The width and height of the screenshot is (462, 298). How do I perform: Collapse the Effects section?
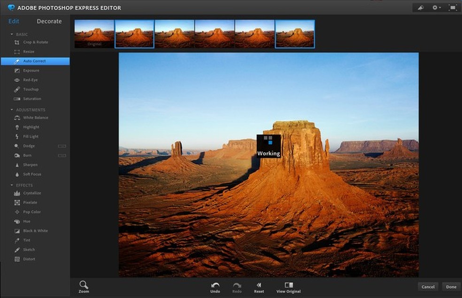pos(12,186)
